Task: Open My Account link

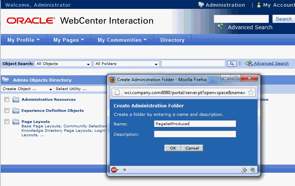Action: click(279, 5)
